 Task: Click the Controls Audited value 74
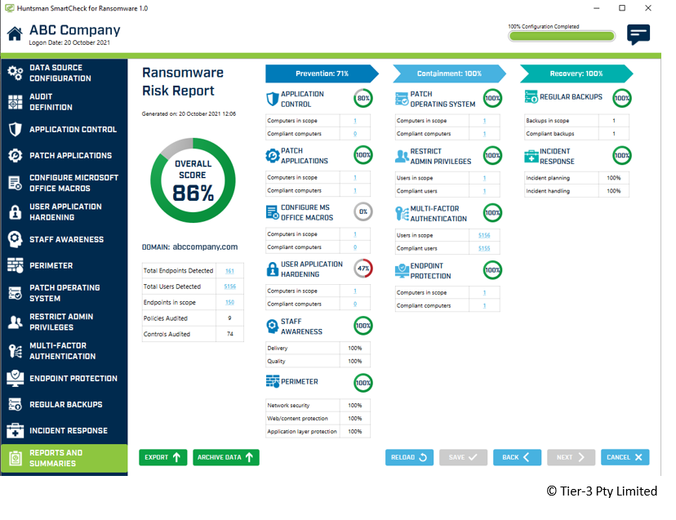229,334
